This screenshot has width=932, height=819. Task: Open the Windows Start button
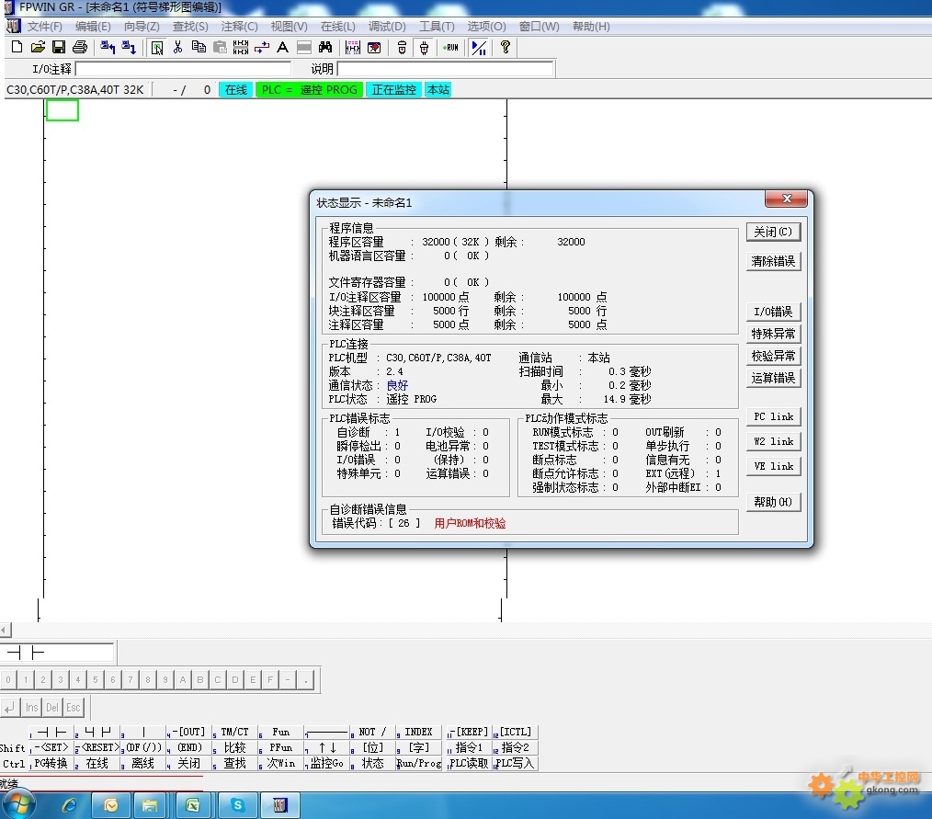click(17, 805)
